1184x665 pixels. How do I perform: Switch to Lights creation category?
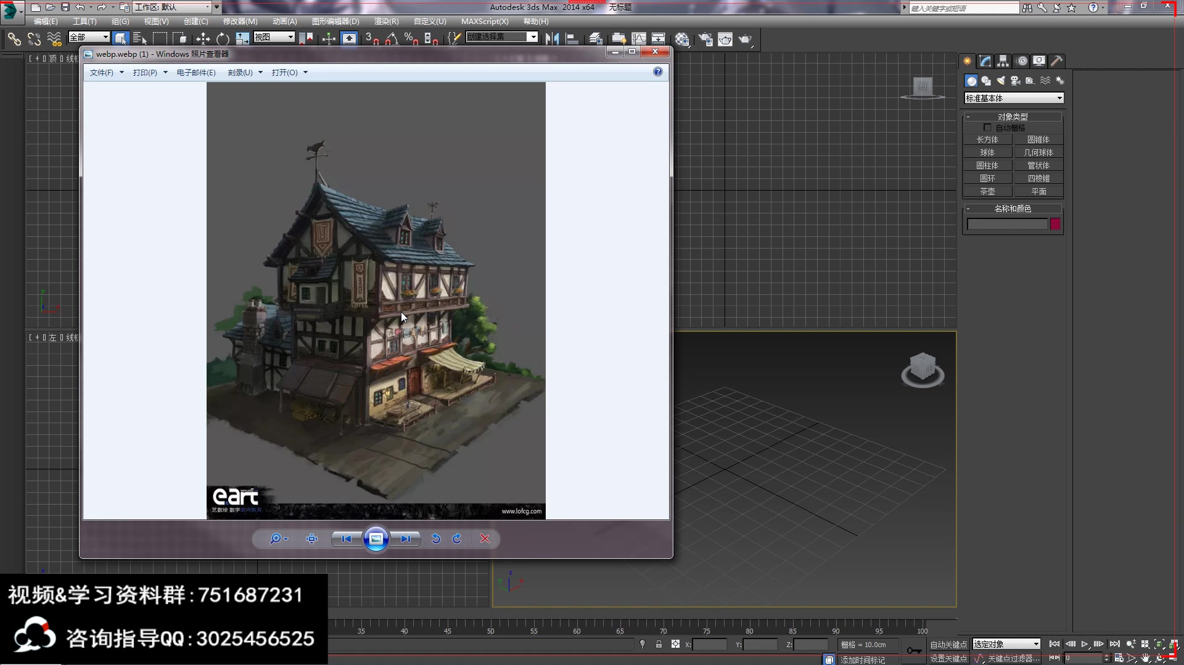click(x=1000, y=81)
